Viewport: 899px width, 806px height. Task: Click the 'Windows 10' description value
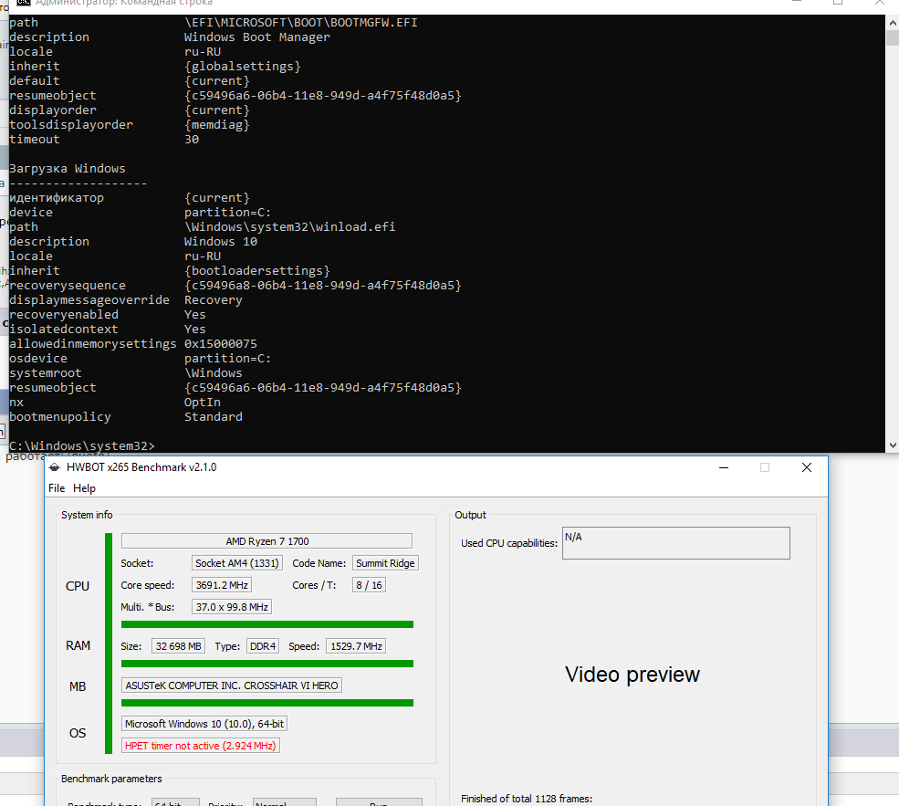(x=221, y=241)
